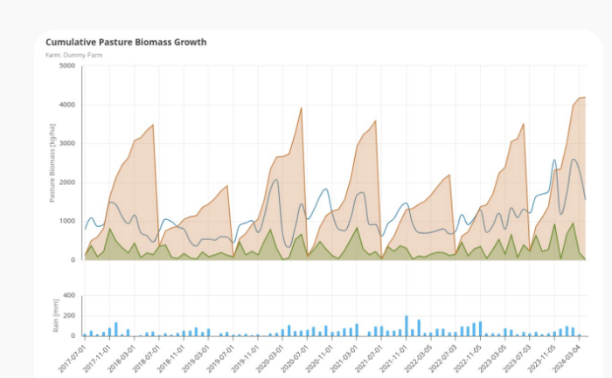612x378 pixels.
Task: Click the 2021-11-01 date label
Action: [x=393, y=359]
